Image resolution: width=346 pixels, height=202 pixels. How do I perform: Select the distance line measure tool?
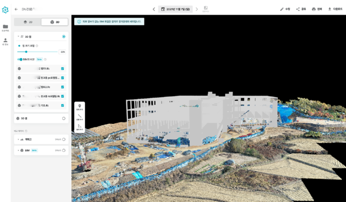[79, 116]
